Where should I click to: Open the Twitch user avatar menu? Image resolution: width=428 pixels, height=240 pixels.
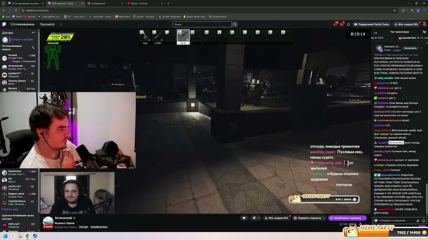pos(424,24)
